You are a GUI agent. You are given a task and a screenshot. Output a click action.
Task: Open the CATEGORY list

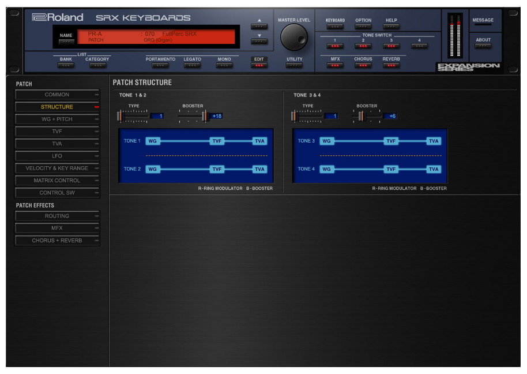[x=97, y=65]
